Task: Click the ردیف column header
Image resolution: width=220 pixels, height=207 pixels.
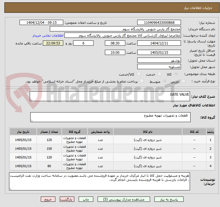Action: tap(210, 132)
